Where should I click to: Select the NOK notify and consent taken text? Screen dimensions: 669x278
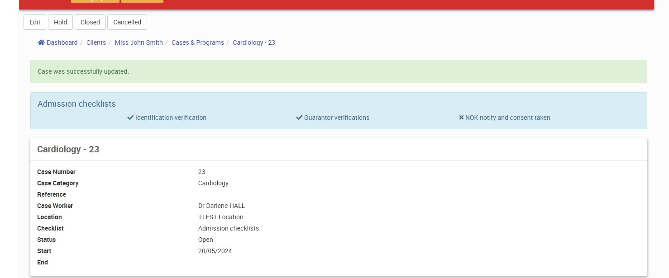click(x=508, y=118)
